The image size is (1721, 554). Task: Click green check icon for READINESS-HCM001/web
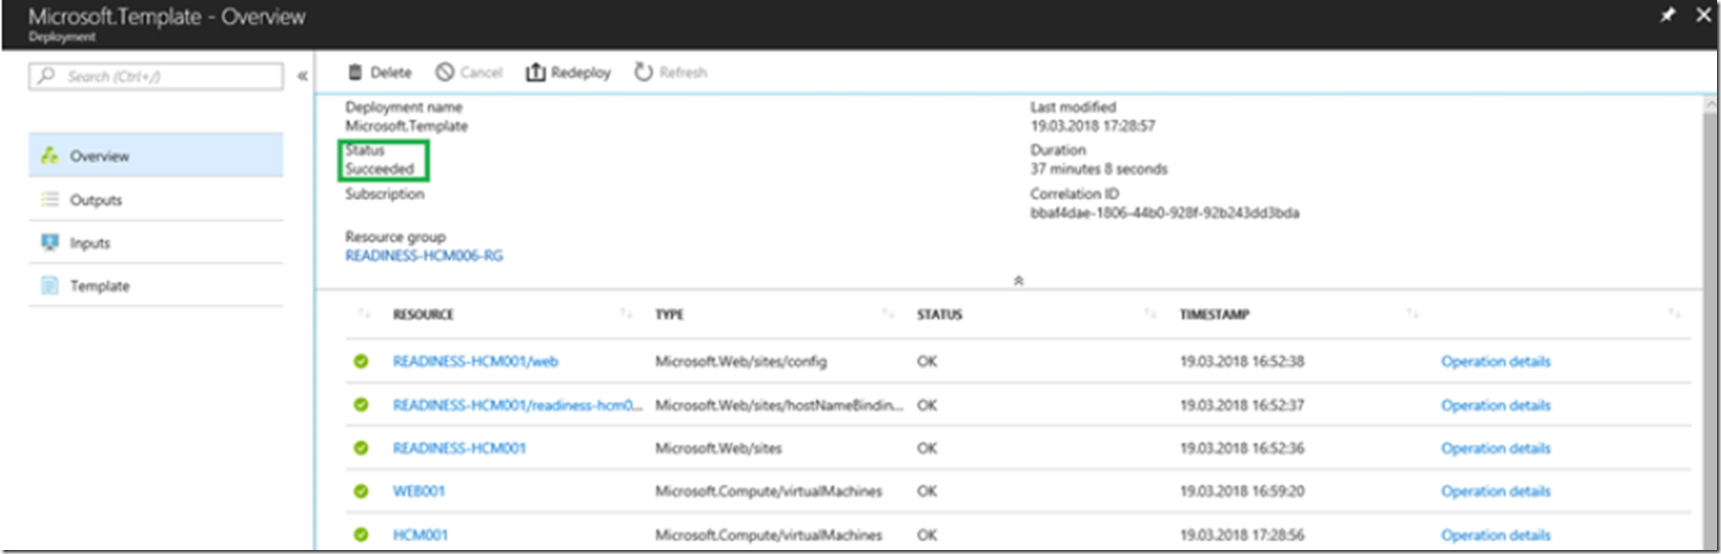pyautogui.click(x=361, y=362)
